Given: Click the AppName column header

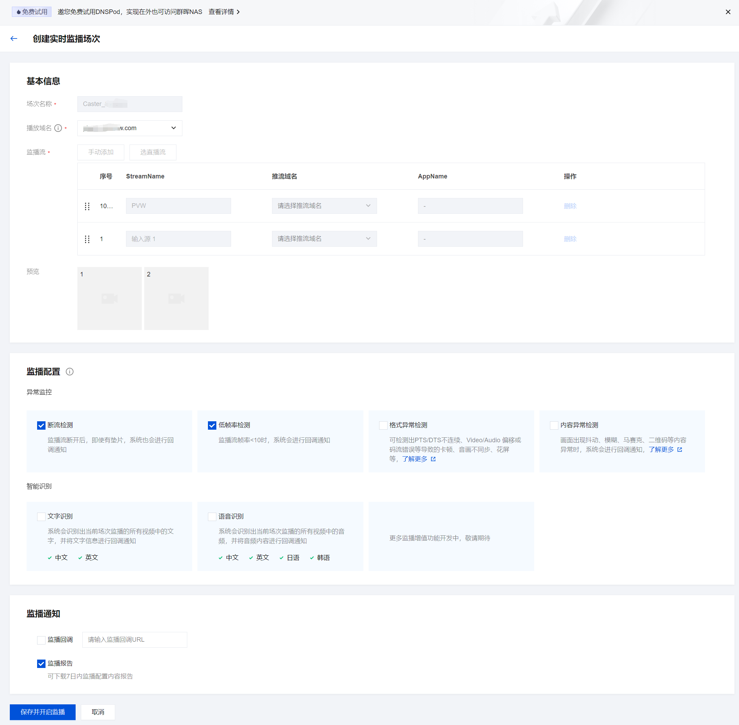Looking at the screenshot, I should [x=432, y=176].
